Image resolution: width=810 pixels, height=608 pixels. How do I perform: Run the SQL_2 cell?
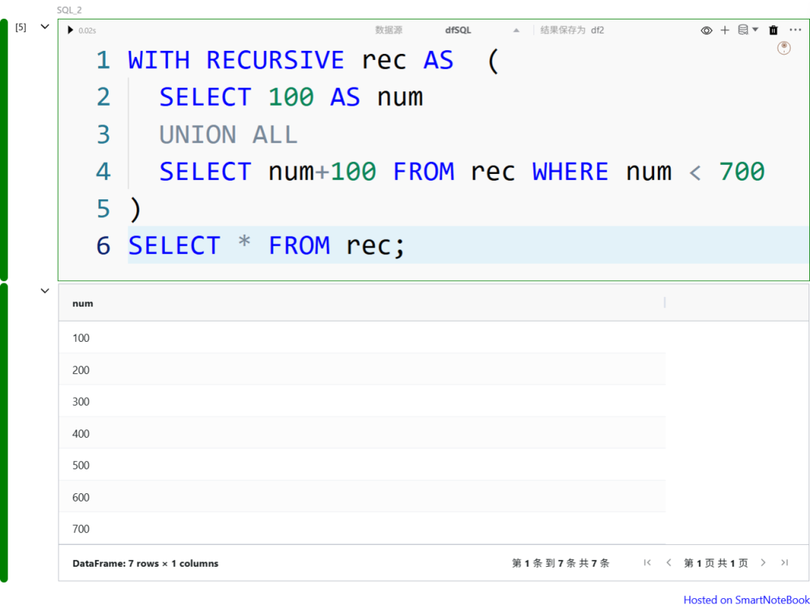[70, 30]
